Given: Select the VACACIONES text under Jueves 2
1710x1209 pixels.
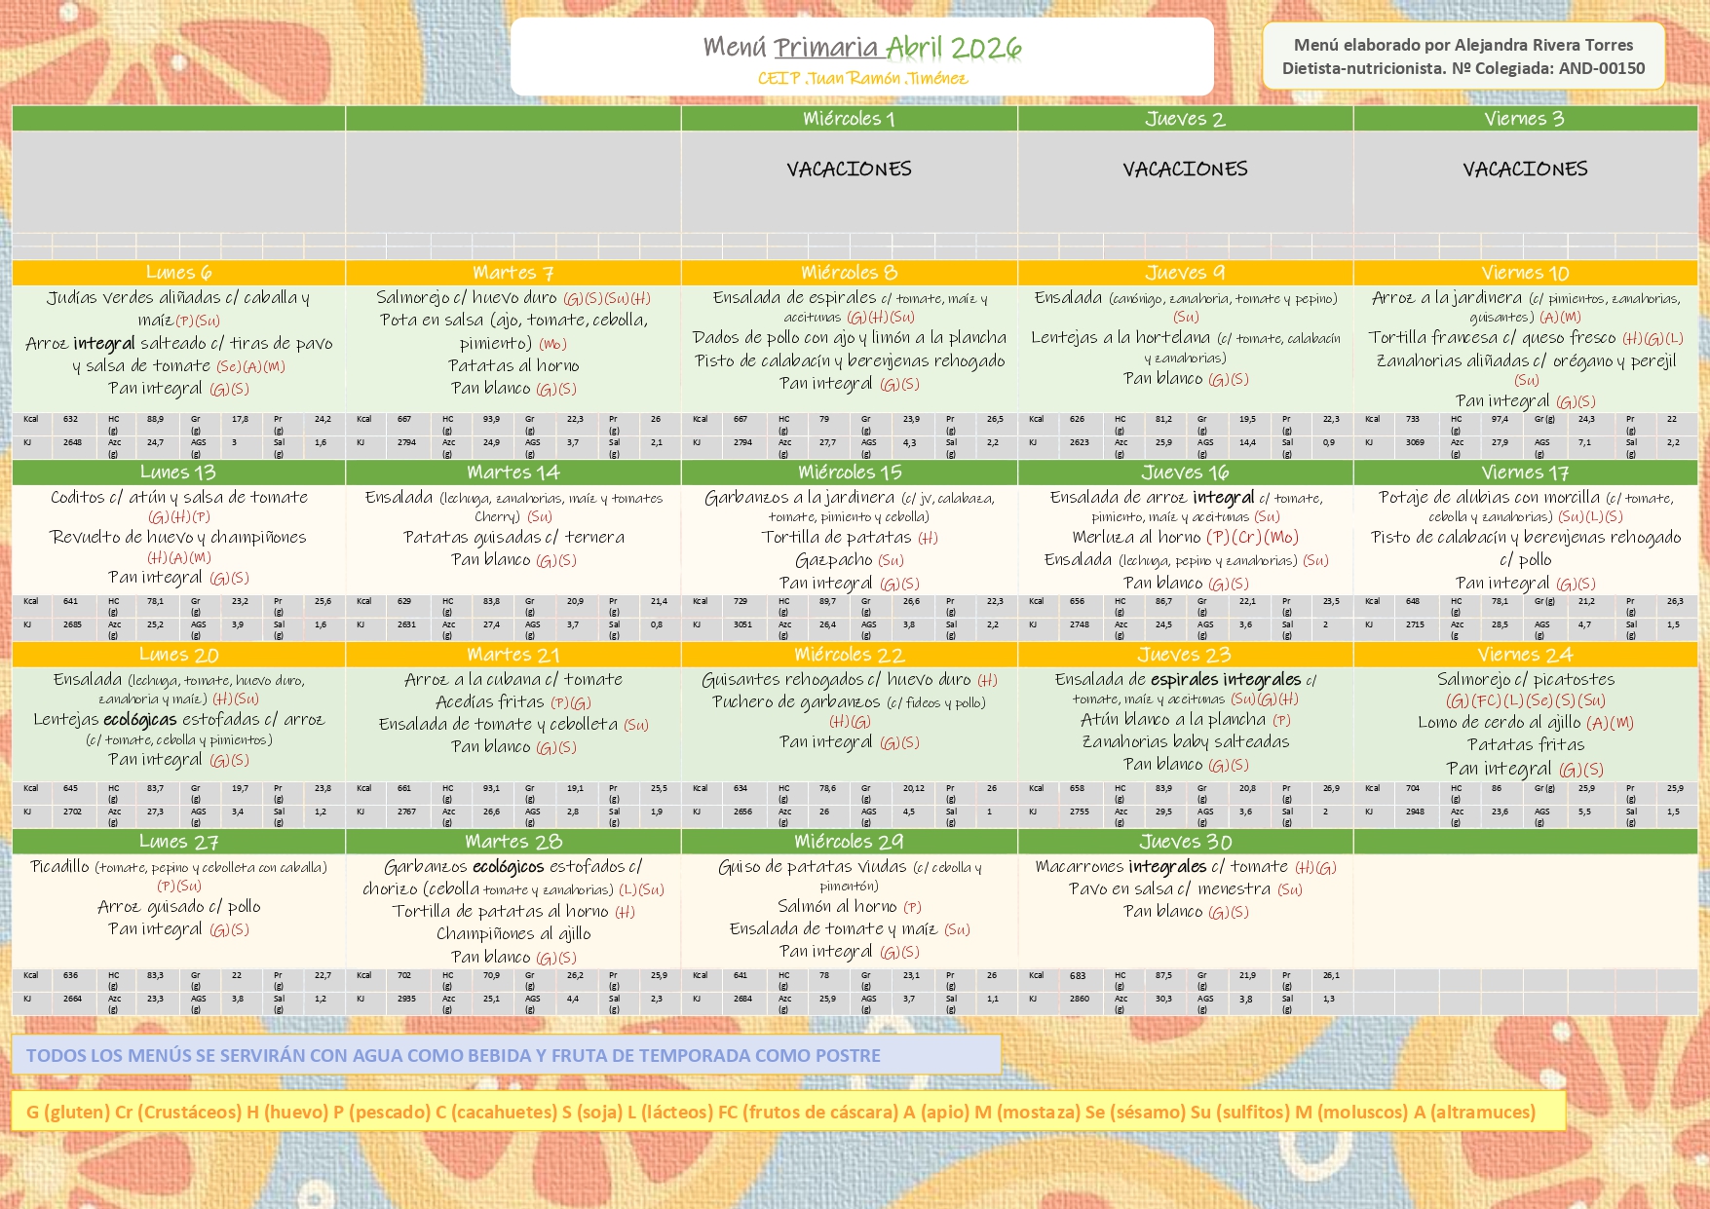Looking at the screenshot, I should pyautogui.click(x=1185, y=170).
